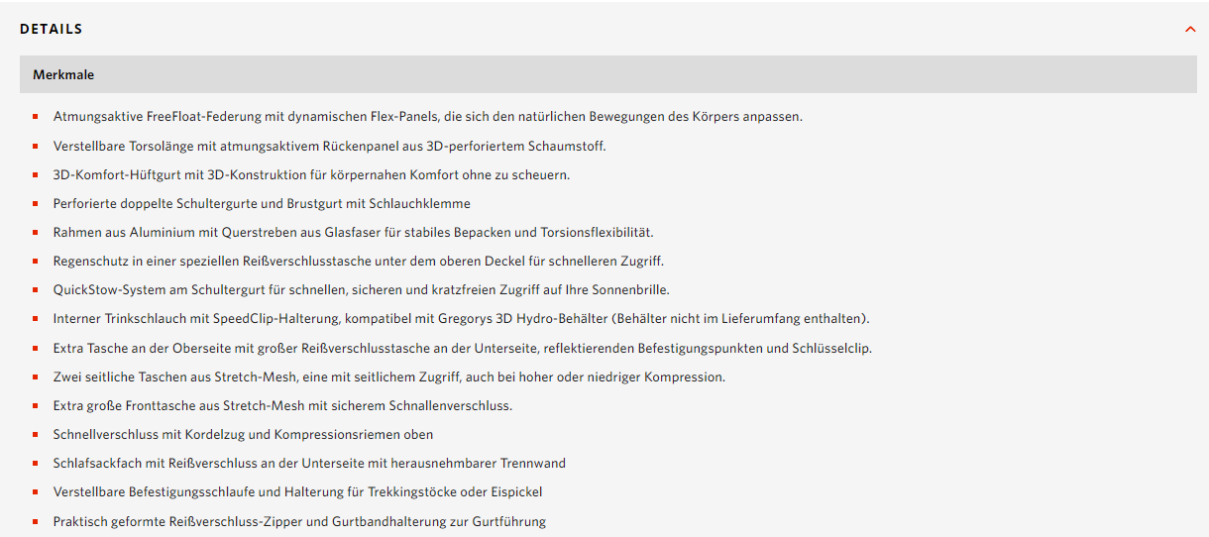The height and width of the screenshot is (537, 1209).
Task: Click the Perforierte doppelte Schultergurte line
Action: (262, 203)
